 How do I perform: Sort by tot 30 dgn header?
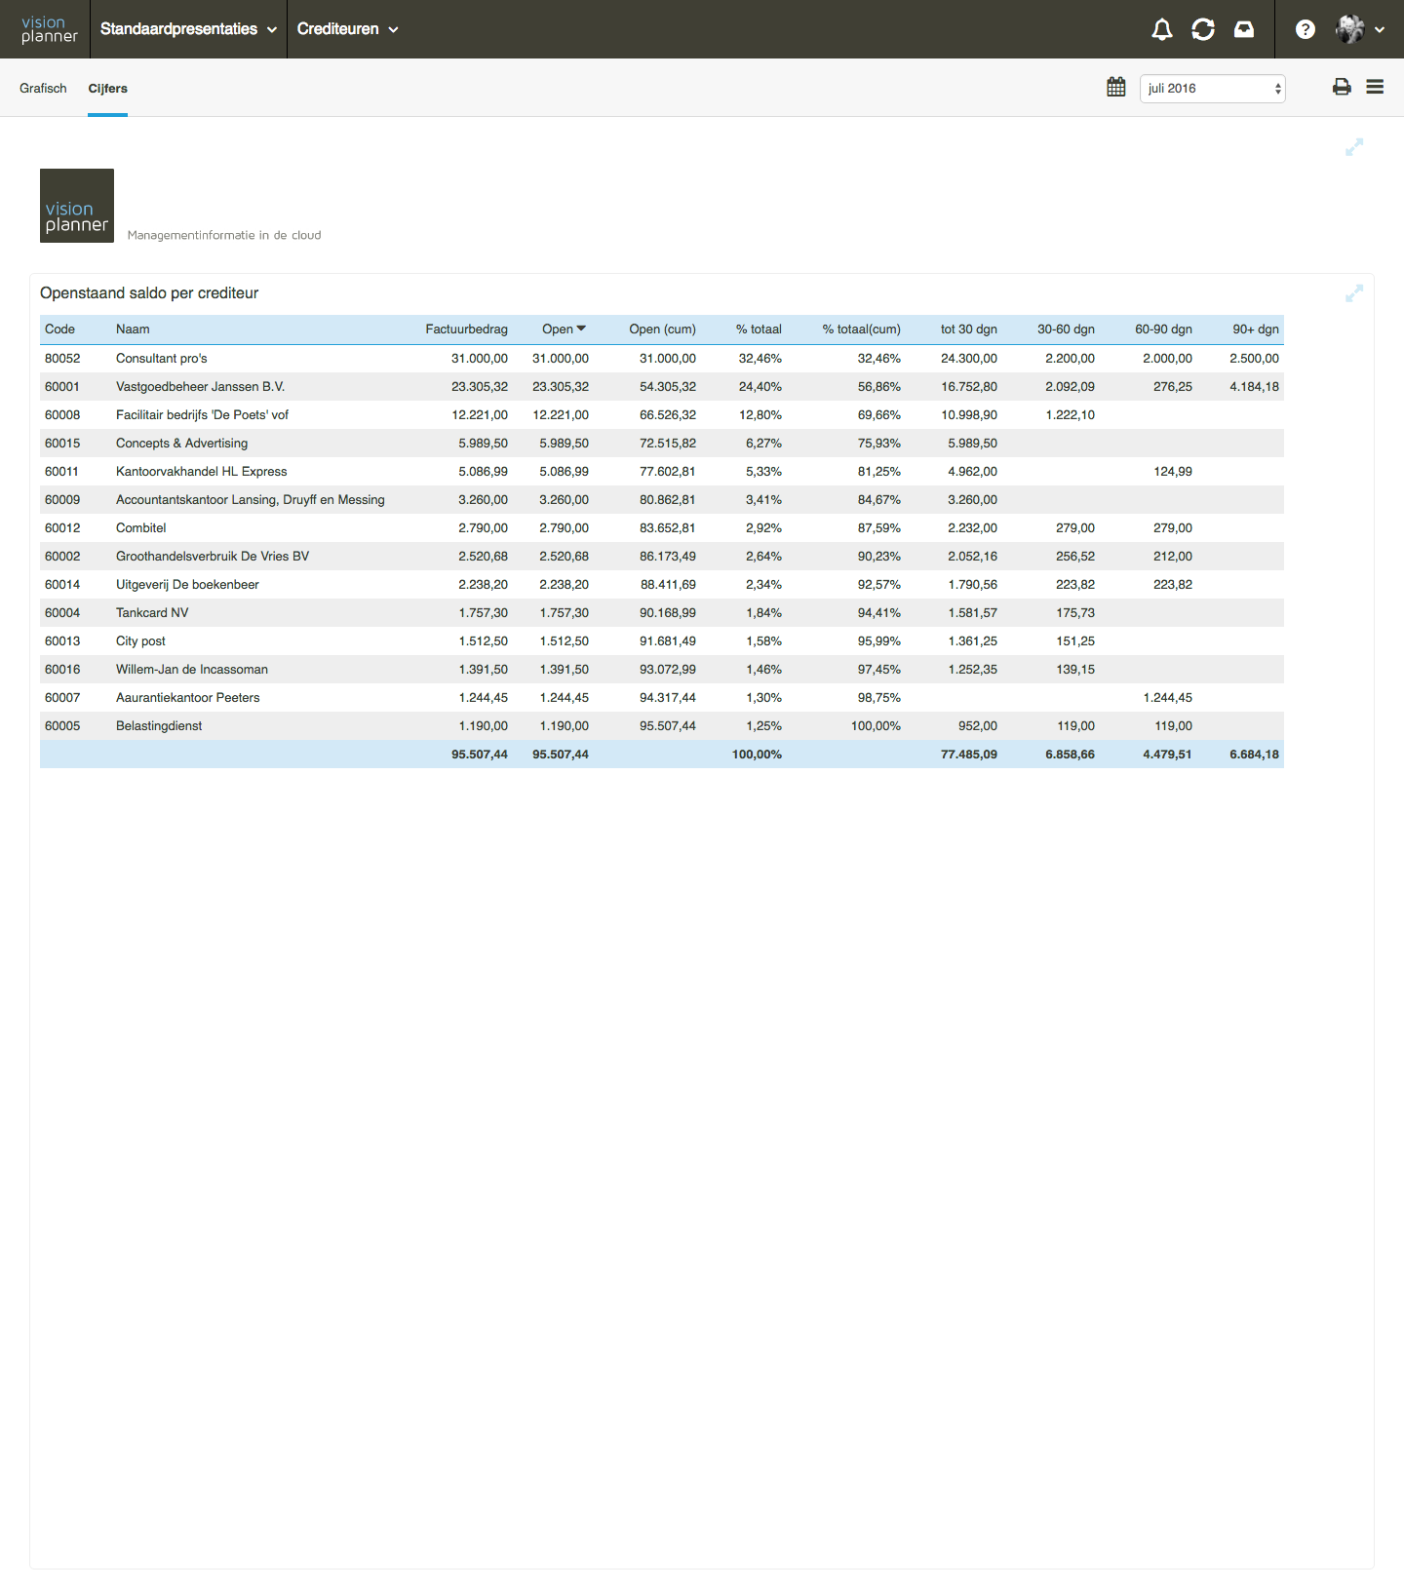click(968, 329)
